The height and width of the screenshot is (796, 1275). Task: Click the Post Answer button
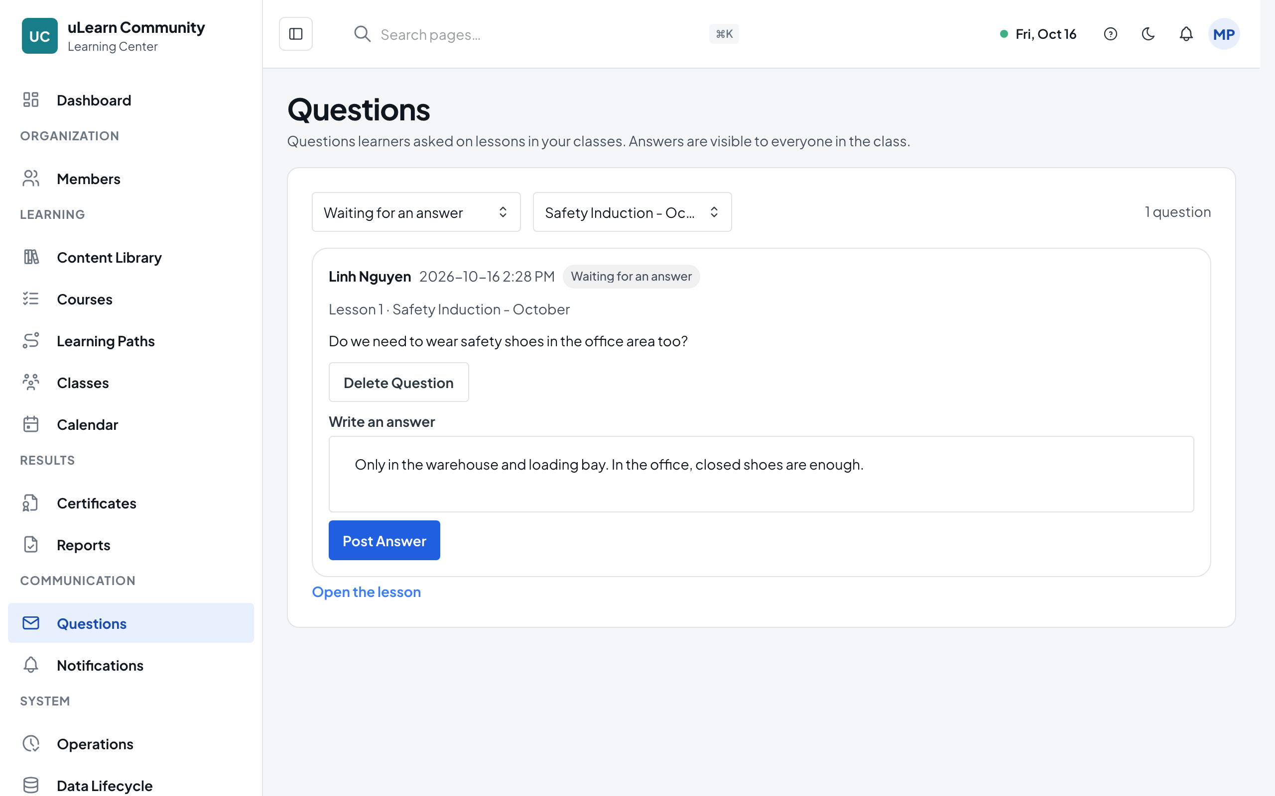pyautogui.click(x=384, y=540)
